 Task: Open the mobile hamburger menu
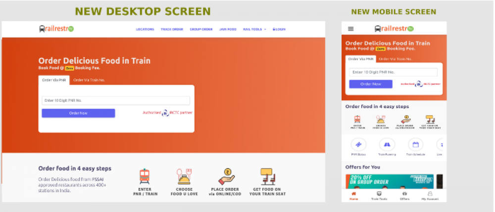[351, 29]
